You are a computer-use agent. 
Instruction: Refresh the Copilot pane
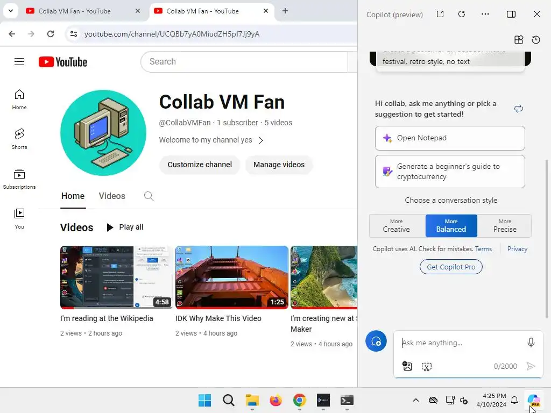[x=462, y=14]
